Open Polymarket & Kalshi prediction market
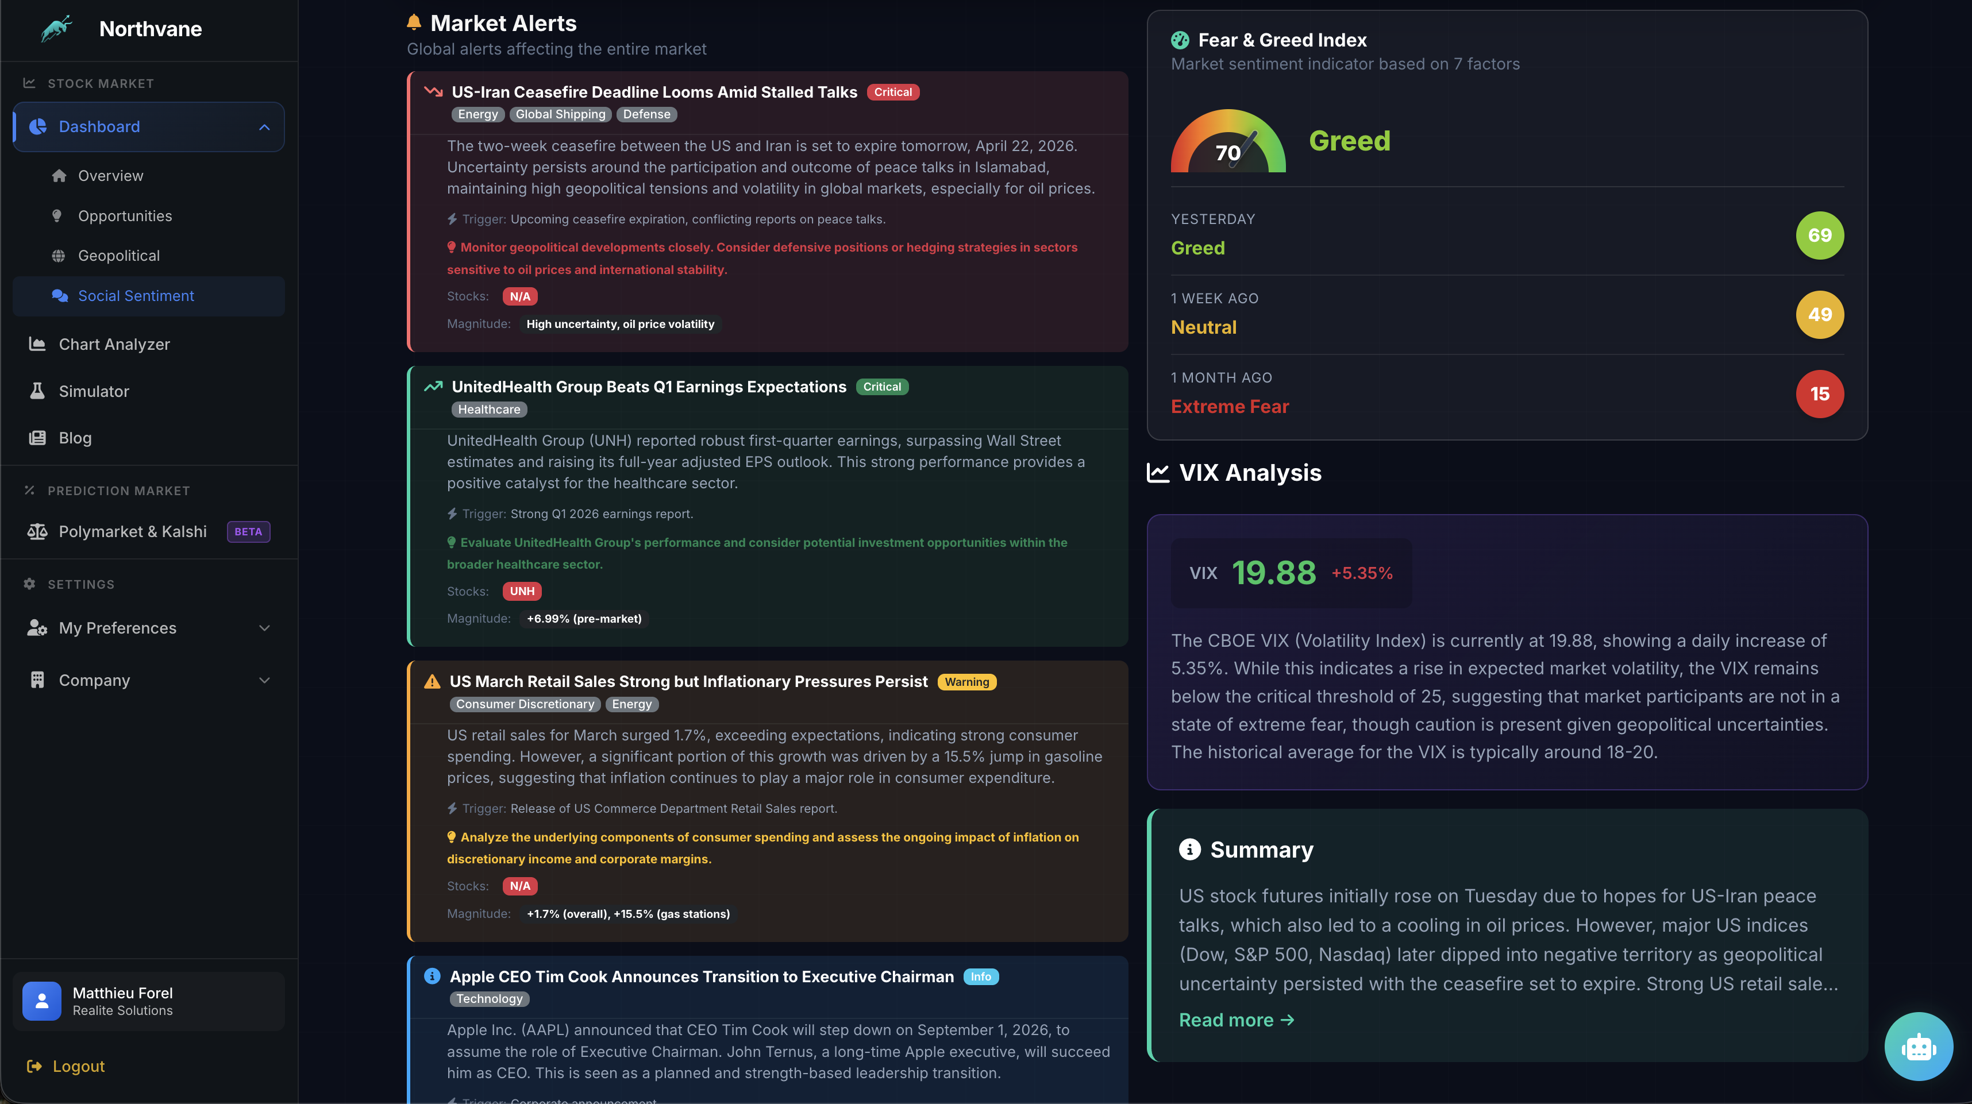This screenshot has height=1104, width=1972. [x=148, y=531]
